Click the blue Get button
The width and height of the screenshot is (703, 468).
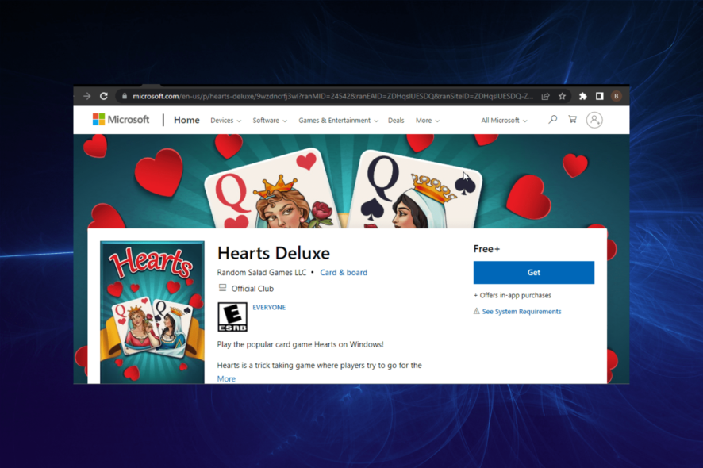[x=534, y=273]
